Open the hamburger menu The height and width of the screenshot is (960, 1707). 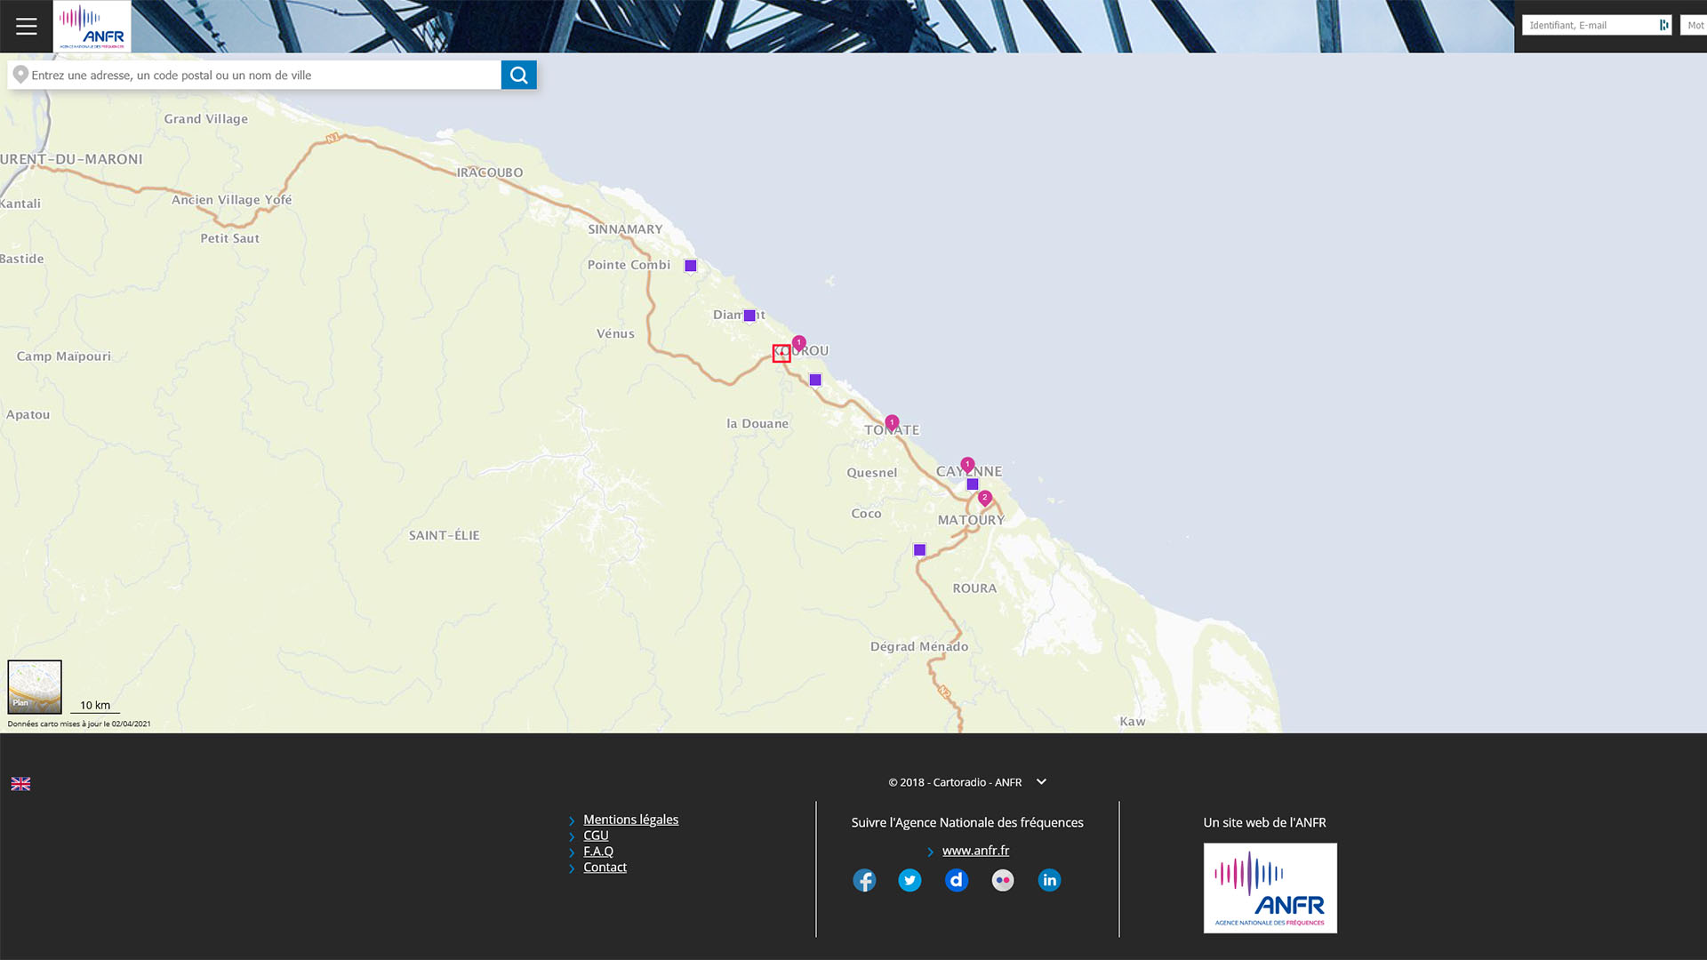(x=26, y=26)
